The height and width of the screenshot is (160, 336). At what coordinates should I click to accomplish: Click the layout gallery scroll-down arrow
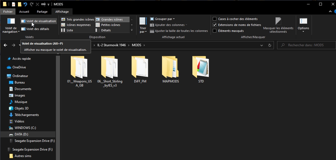click(x=132, y=25)
